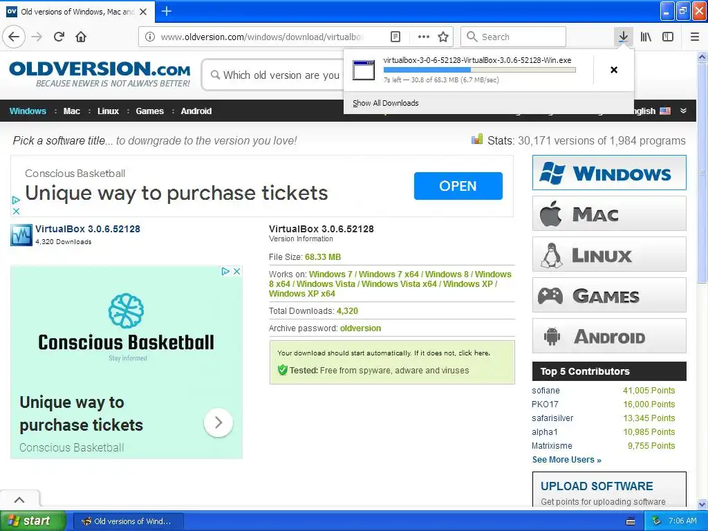
Task: Select Mac in the black navigation bar
Action: point(72,111)
